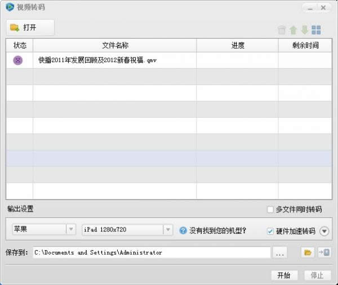Viewport: 338px width, 285px height.
Task: Open the output folder via folder icon
Action: (308, 253)
